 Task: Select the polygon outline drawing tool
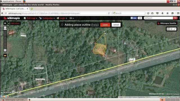click(168, 29)
